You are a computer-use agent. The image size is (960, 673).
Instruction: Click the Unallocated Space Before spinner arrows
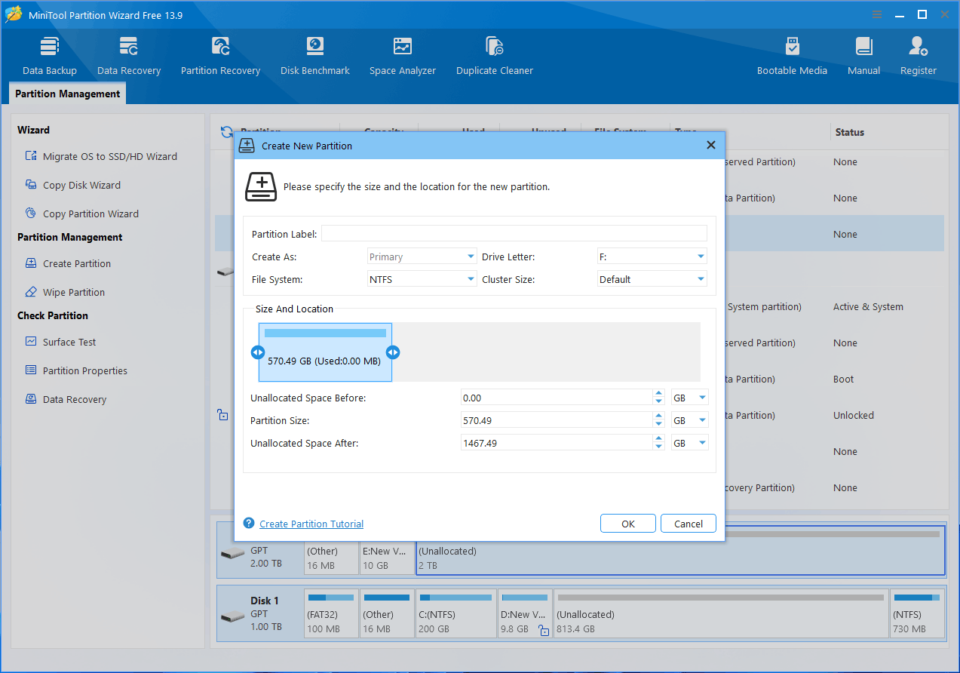click(x=659, y=398)
